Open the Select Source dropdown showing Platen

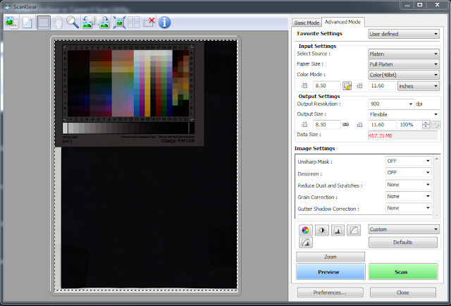coord(404,54)
